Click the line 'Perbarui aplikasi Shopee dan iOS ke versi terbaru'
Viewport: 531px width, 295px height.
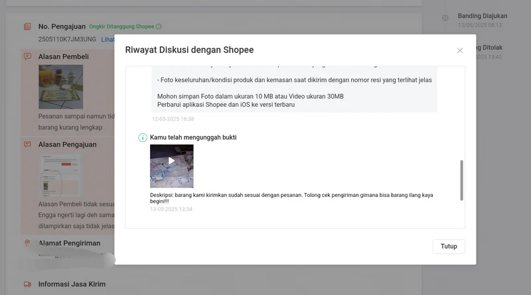(x=226, y=105)
